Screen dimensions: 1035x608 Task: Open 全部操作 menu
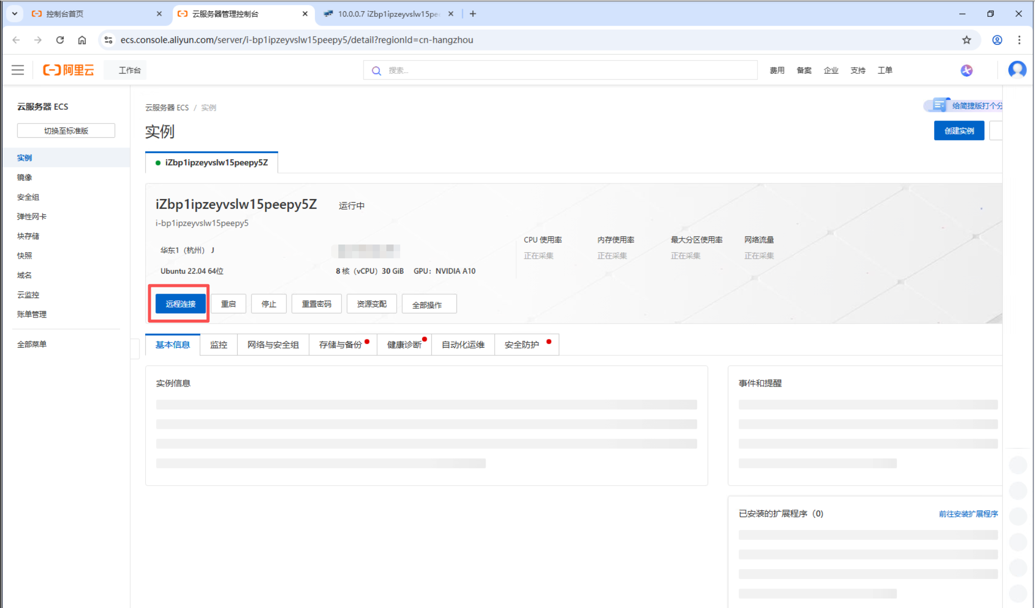pyautogui.click(x=428, y=304)
